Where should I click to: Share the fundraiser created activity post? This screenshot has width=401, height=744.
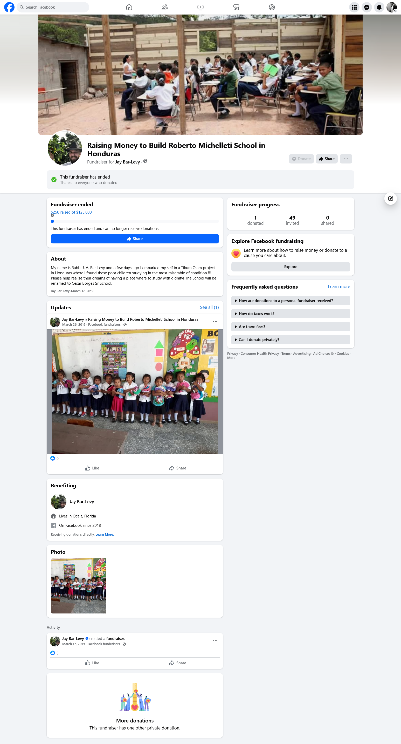click(178, 663)
